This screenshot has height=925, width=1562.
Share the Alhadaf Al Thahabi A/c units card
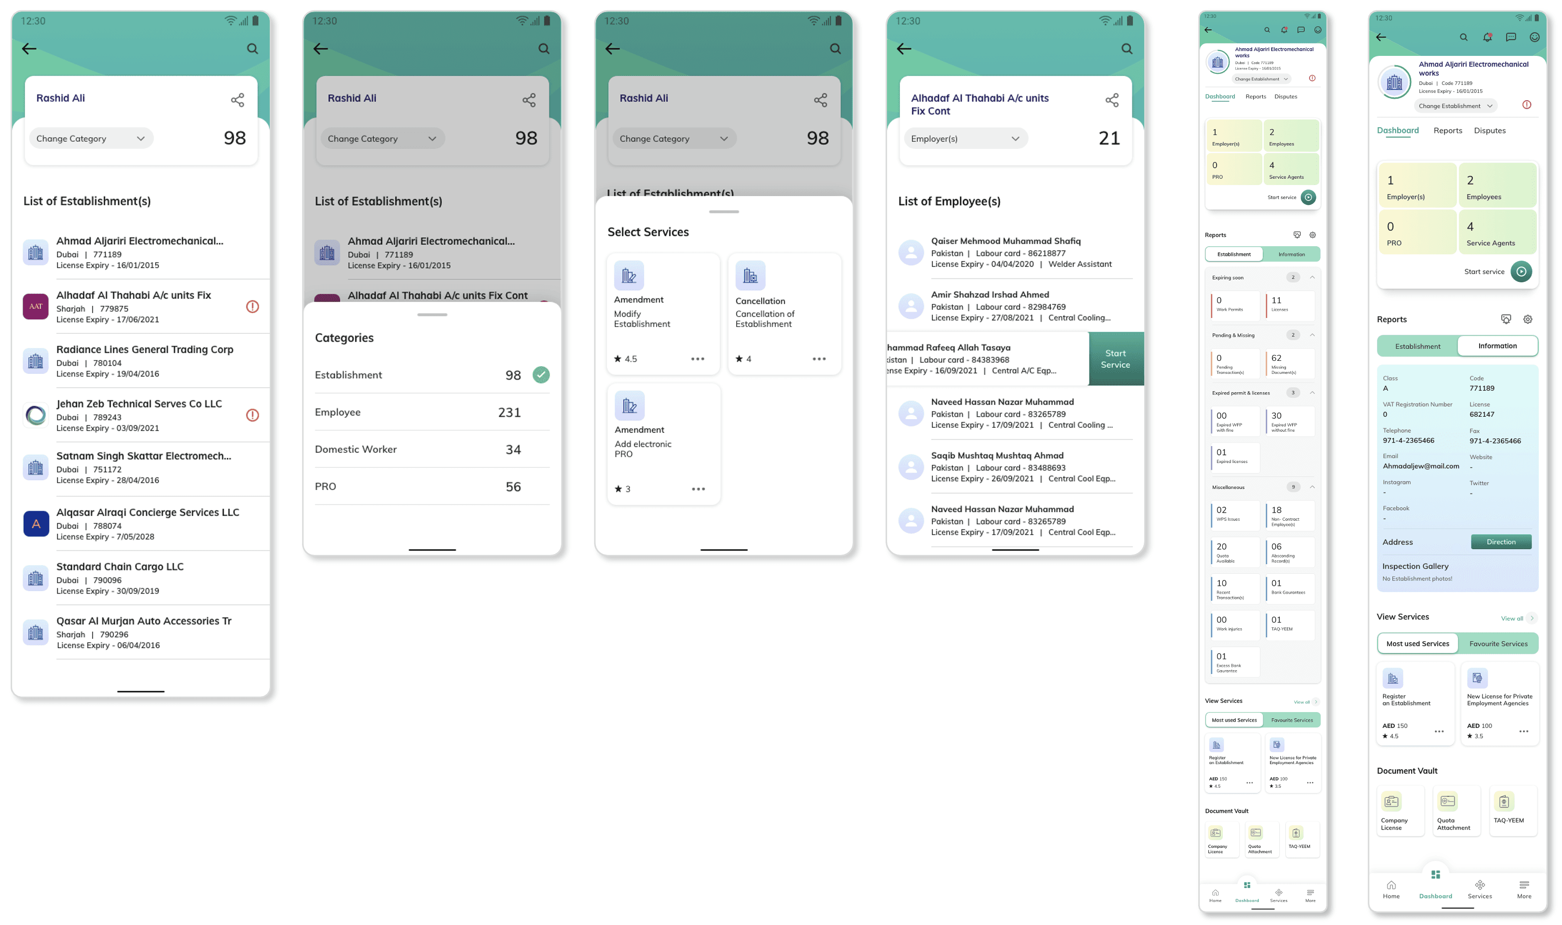(x=1112, y=100)
